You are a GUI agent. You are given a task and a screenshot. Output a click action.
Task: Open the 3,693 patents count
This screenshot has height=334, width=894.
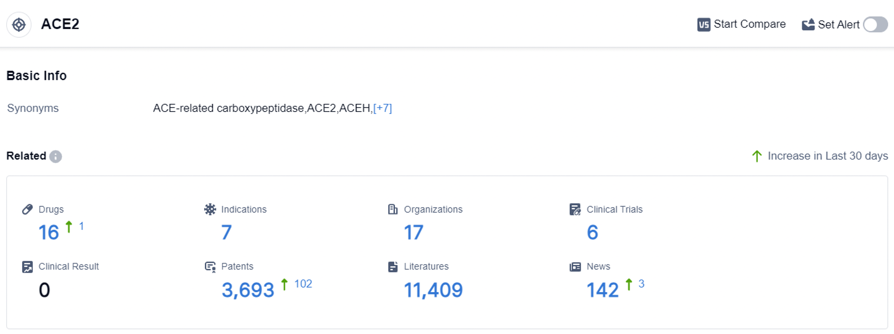pyautogui.click(x=248, y=290)
